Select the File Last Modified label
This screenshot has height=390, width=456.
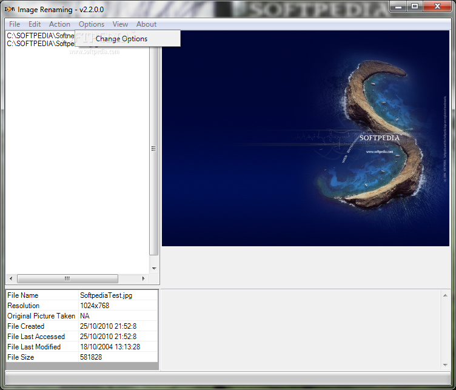pyautogui.click(x=42, y=347)
